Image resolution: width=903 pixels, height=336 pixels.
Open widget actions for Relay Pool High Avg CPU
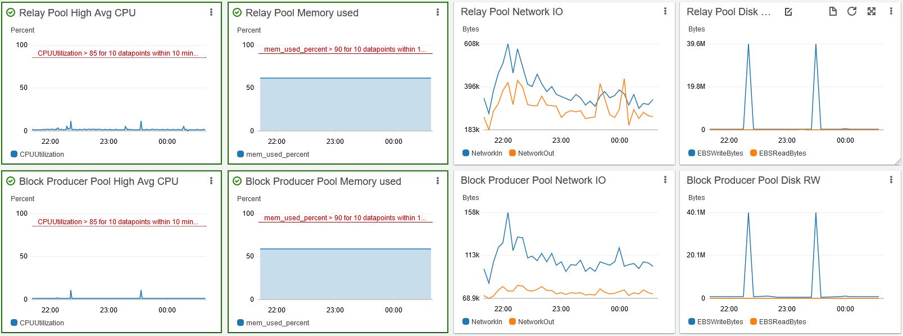coord(211,12)
